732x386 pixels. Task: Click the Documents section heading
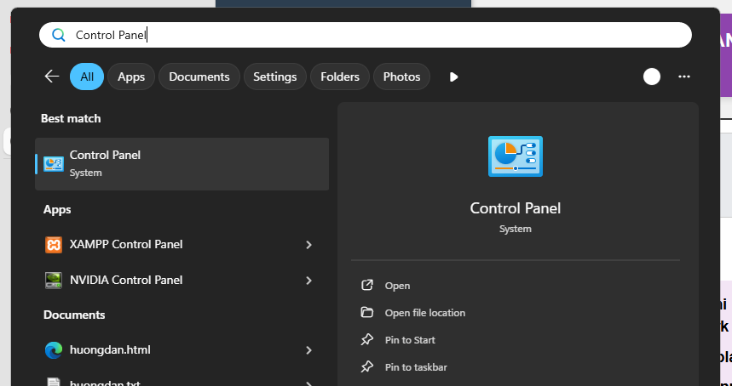click(74, 315)
